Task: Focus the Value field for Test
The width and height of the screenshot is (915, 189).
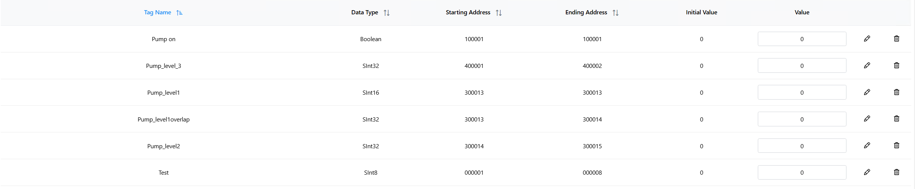Action: click(x=802, y=172)
